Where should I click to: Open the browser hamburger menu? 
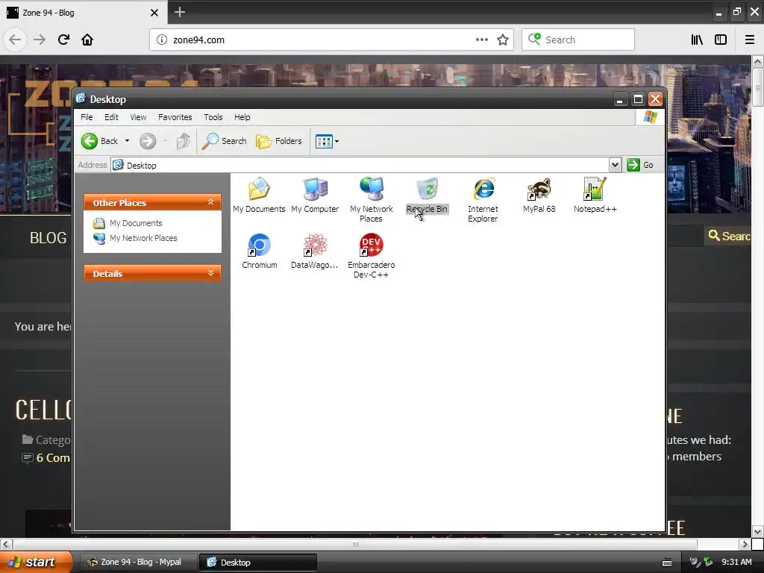coord(750,40)
